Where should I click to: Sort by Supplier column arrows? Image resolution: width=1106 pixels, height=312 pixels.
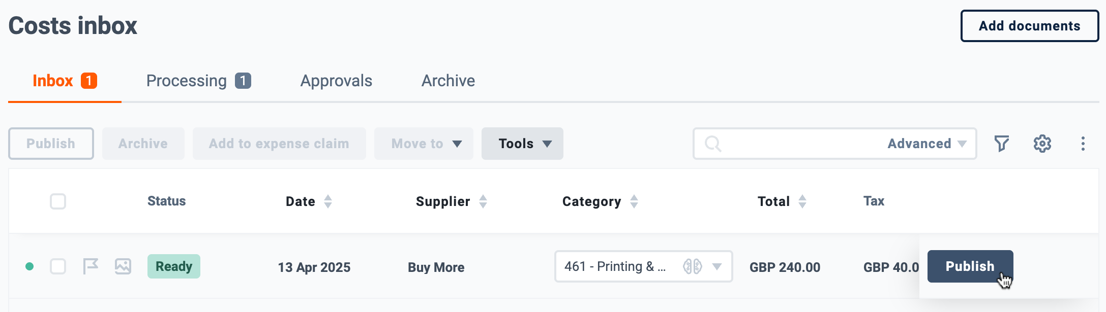[483, 201]
